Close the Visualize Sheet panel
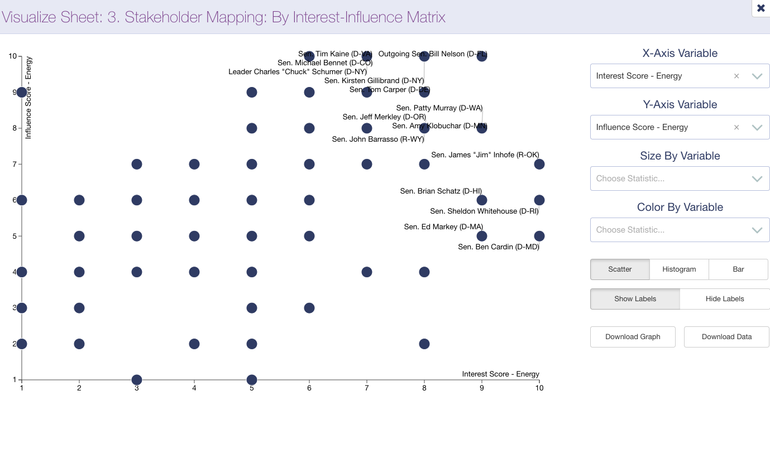 coord(761,8)
